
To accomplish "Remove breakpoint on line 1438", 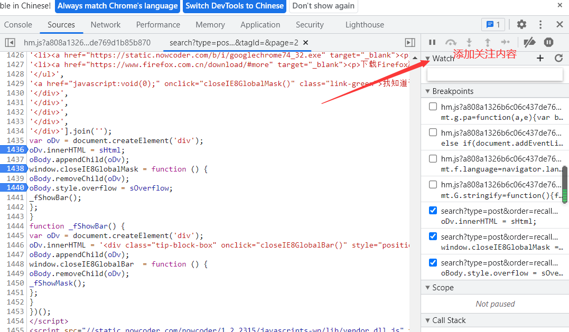I will 13,168.
